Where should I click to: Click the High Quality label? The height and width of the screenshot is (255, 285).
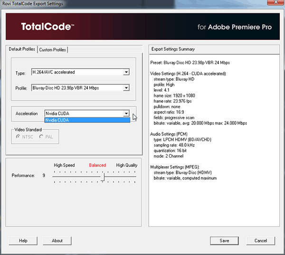(x=127, y=165)
